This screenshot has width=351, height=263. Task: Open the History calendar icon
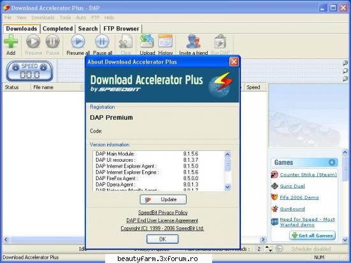pyautogui.click(x=165, y=41)
